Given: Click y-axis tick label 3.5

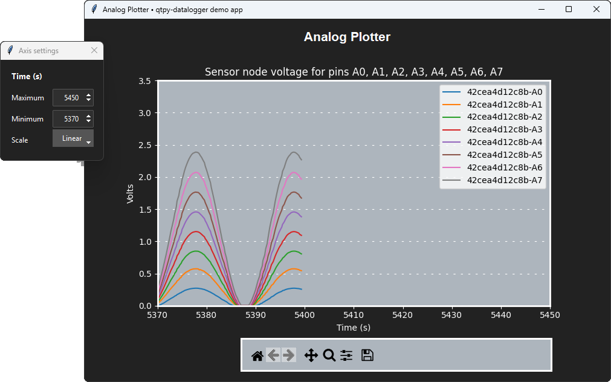Looking at the screenshot, I should point(144,81).
